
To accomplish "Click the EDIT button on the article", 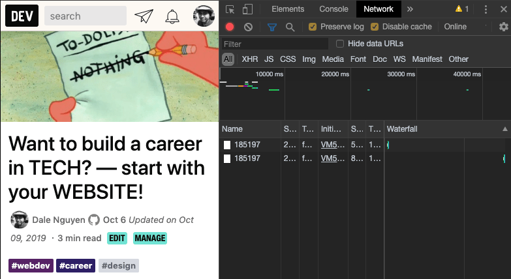I will (x=117, y=239).
